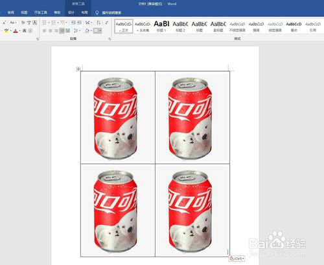Open the Paragraph dialog launcher
324x265 pixels.
click(x=110, y=39)
